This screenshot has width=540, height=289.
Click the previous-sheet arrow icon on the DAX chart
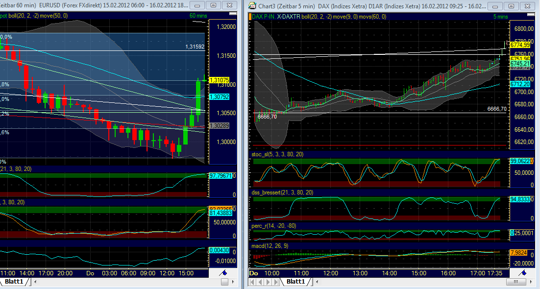click(x=261, y=282)
